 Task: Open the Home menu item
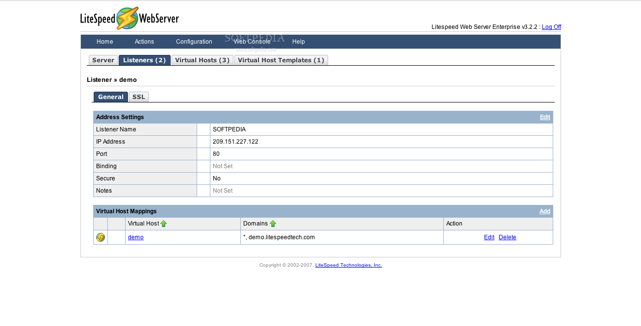click(104, 42)
